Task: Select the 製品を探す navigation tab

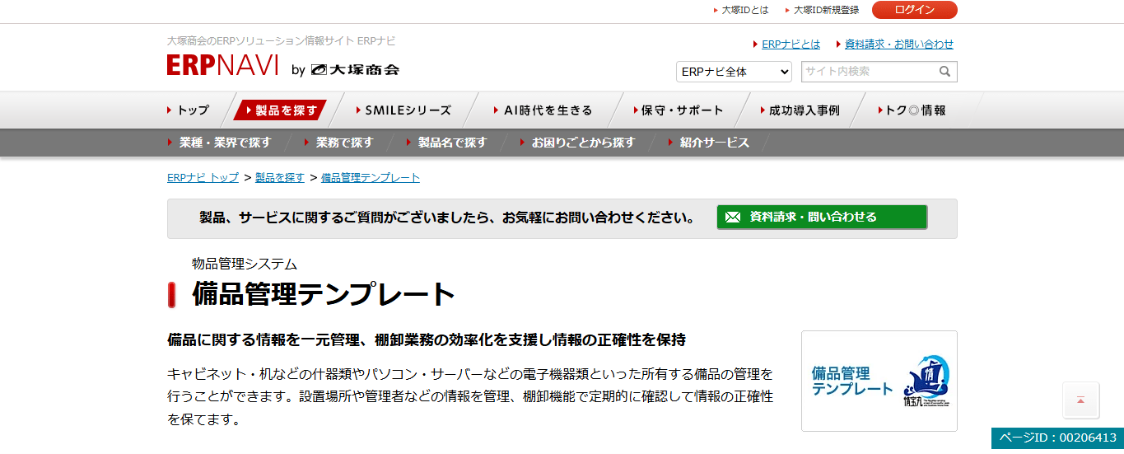Action: [281, 110]
